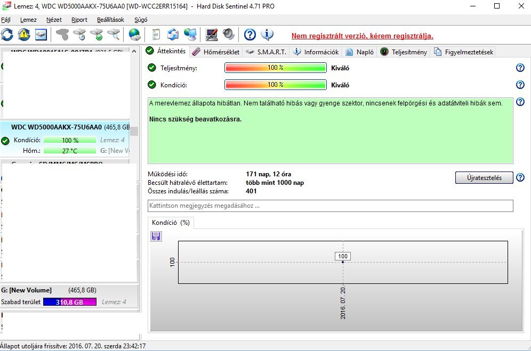Open the Információk tab
The image size is (531, 351).
[316, 52]
